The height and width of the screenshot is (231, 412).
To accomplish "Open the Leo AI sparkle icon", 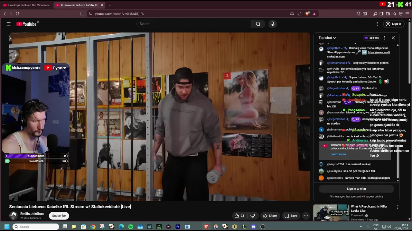I will (x=394, y=14).
